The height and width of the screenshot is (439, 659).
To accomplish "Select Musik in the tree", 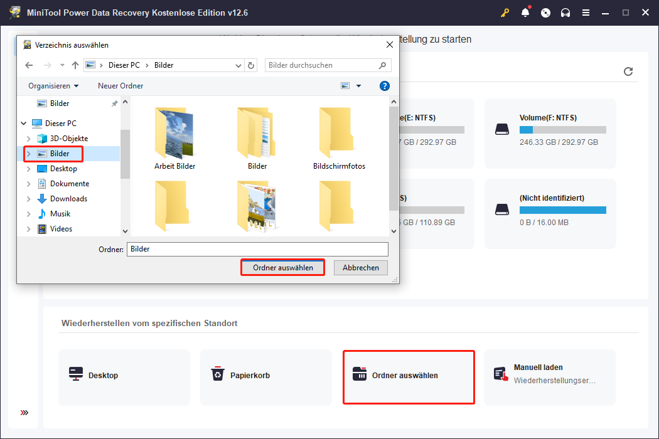I will coord(60,214).
